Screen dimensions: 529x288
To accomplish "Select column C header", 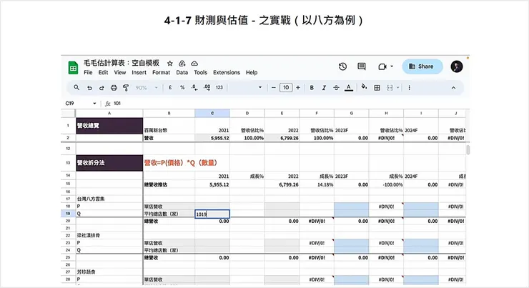I will [212, 114].
